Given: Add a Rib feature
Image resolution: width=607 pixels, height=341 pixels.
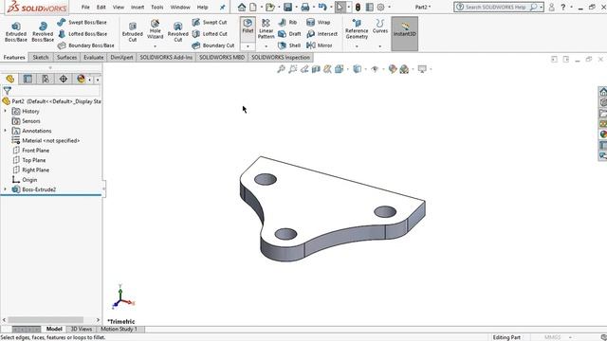Looking at the screenshot, I should [287, 23].
